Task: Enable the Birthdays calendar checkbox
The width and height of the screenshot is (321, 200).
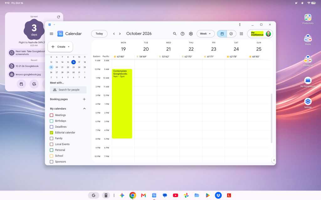Action: pyautogui.click(x=52, y=121)
